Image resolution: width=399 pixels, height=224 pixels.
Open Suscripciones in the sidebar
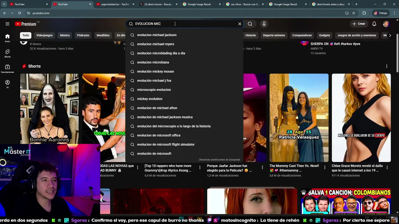pyautogui.click(x=7, y=69)
